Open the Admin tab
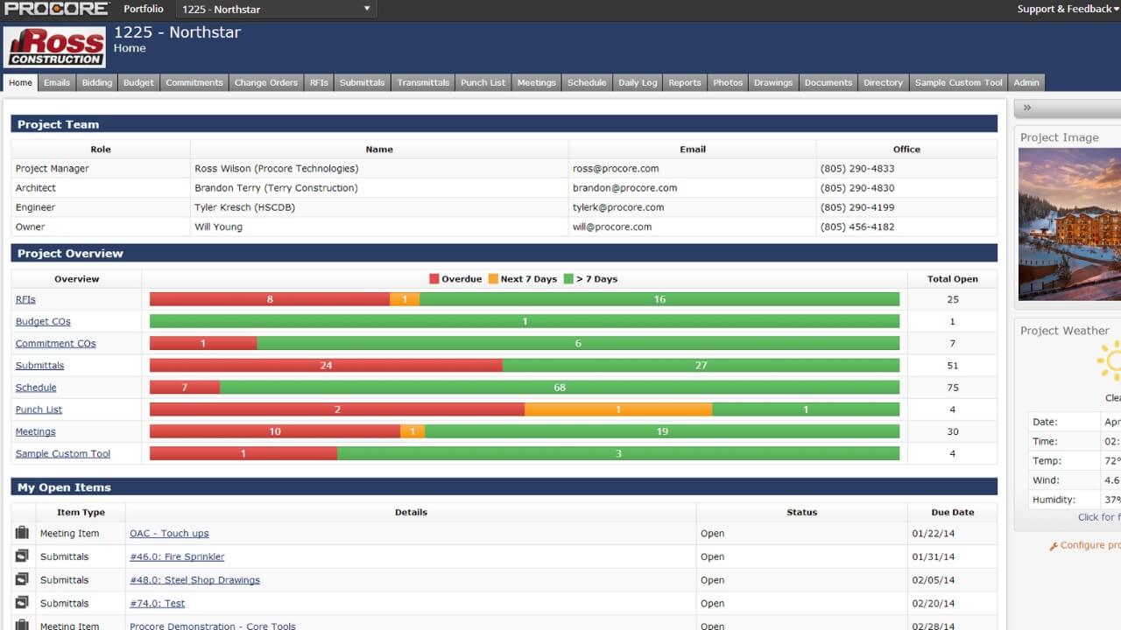This screenshot has height=630, width=1121. point(1026,82)
